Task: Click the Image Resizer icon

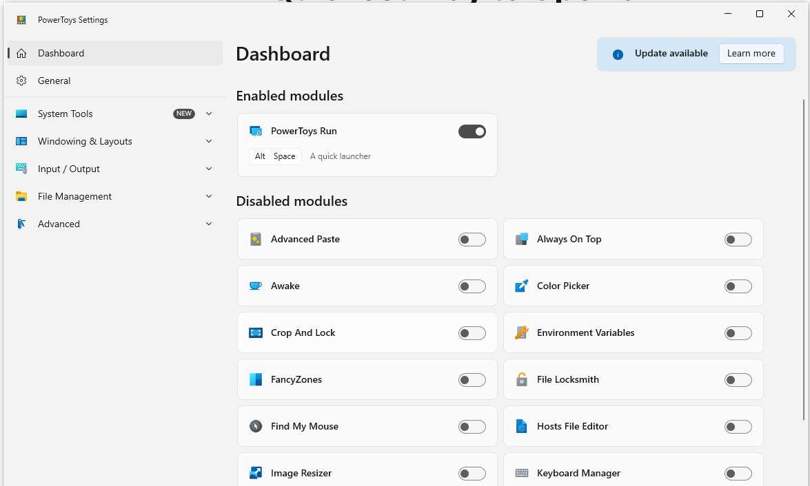Action: pyautogui.click(x=256, y=473)
